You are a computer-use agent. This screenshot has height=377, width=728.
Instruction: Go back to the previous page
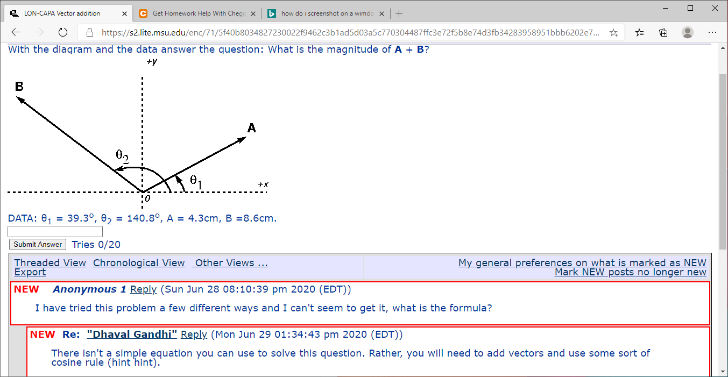[x=16, y=32]
